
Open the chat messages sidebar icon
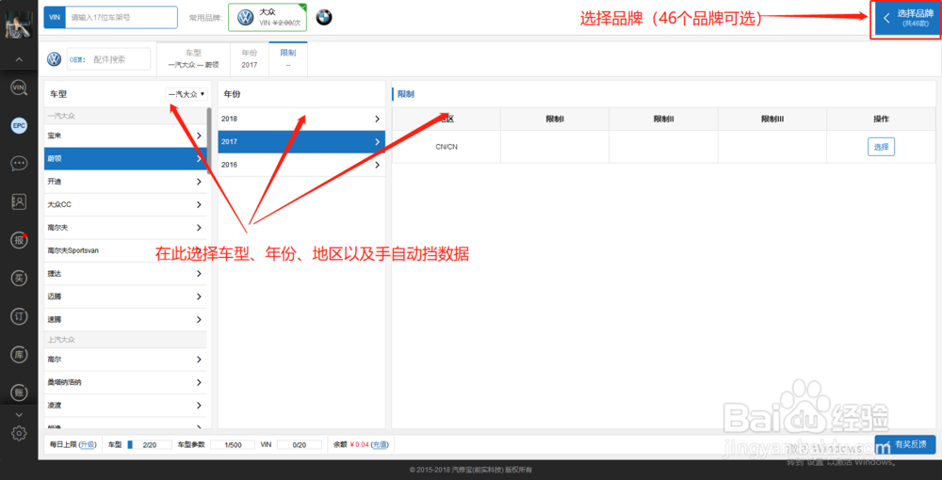[x=19, y=163]
